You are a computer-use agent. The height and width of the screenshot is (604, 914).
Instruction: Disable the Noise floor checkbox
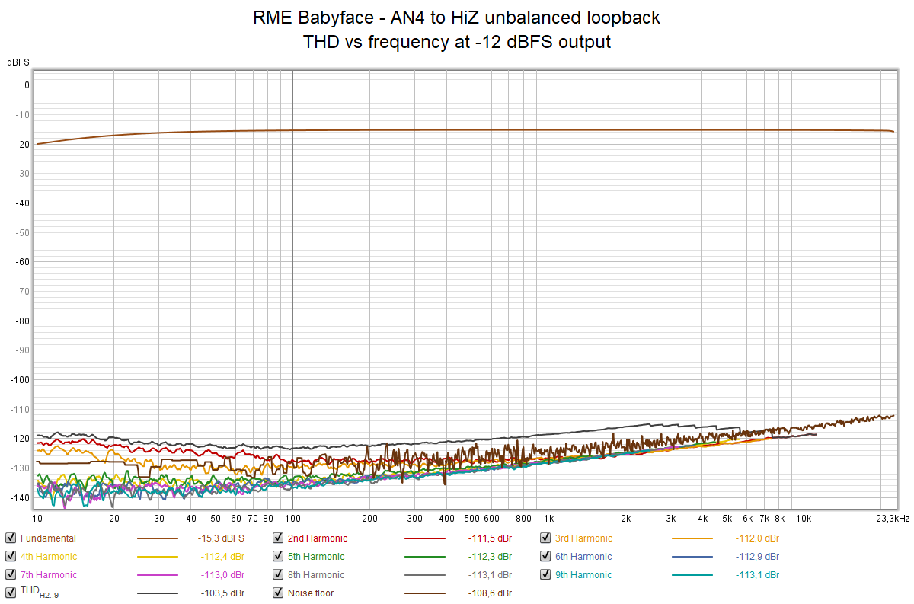278,593
